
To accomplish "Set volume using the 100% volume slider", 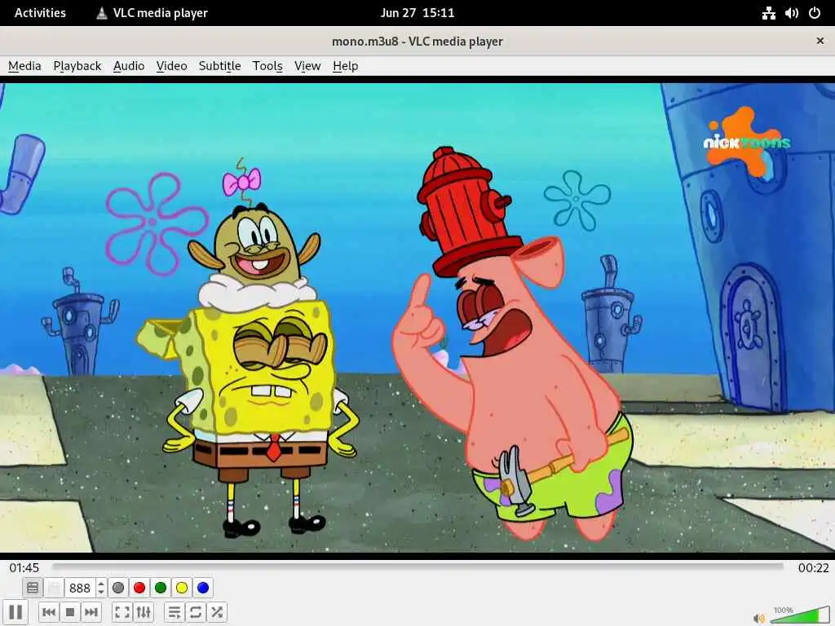I will 800,615.
